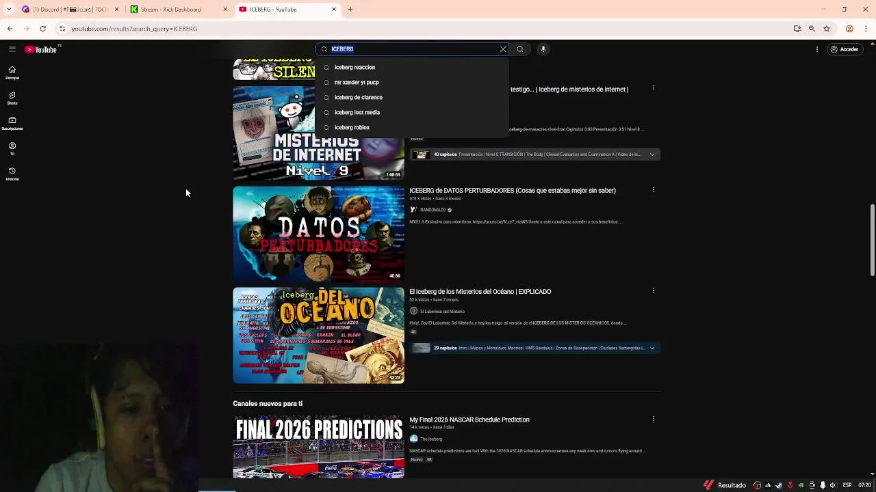Open Steam from the system tray
The height and width of the screenshot is (492, 876).
click(x=778, y=485)
